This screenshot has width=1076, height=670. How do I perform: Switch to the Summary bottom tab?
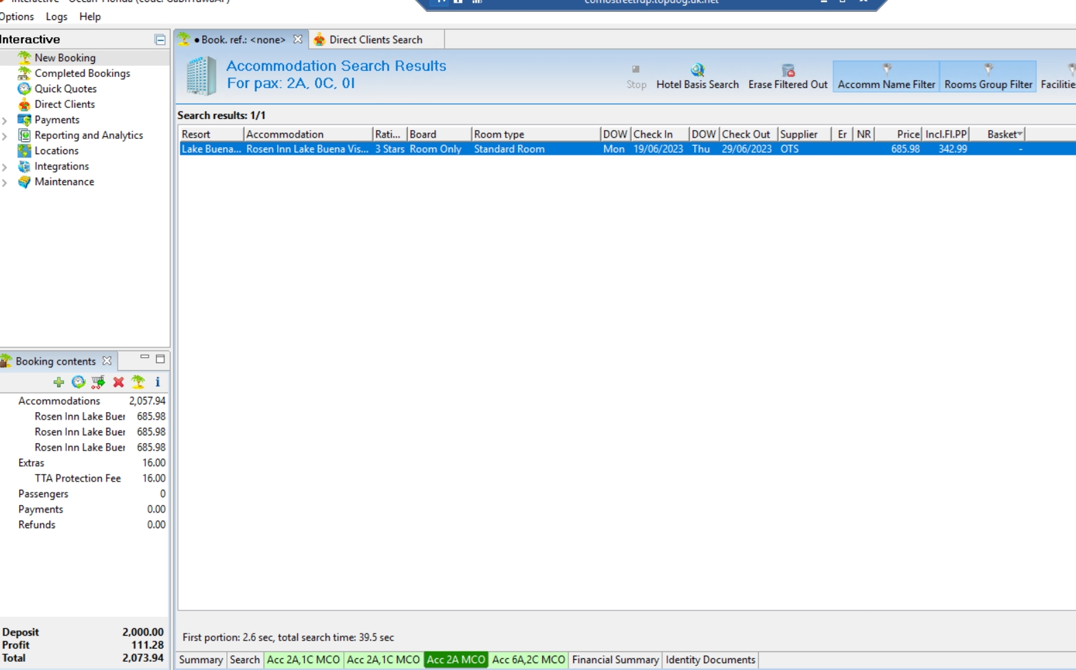tap(201, 660)
